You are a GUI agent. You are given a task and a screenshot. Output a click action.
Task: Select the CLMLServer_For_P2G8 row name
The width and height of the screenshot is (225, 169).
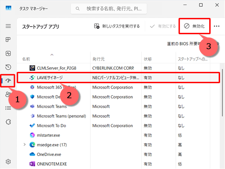click(57, 68)
